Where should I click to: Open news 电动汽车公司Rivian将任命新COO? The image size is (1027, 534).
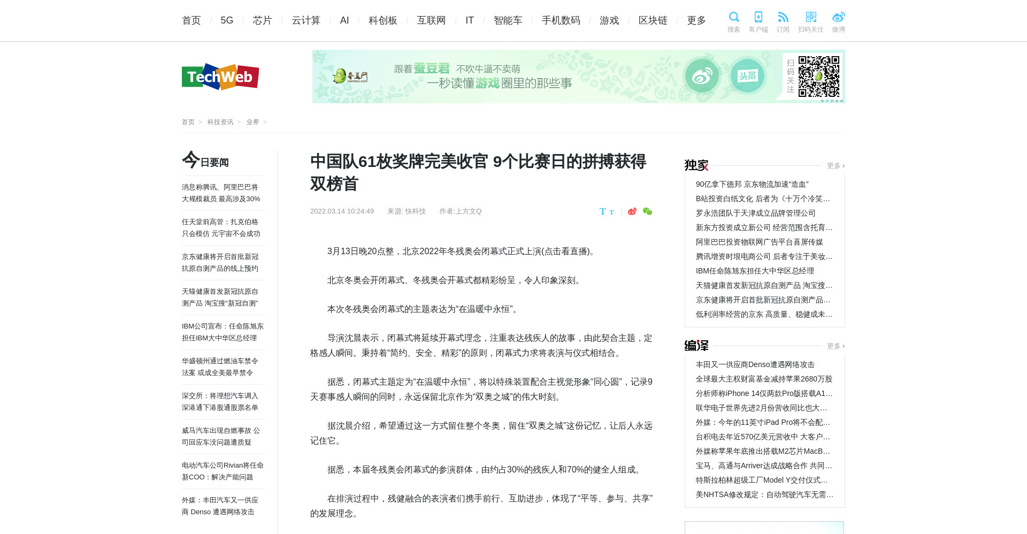(x=223, y=471)
